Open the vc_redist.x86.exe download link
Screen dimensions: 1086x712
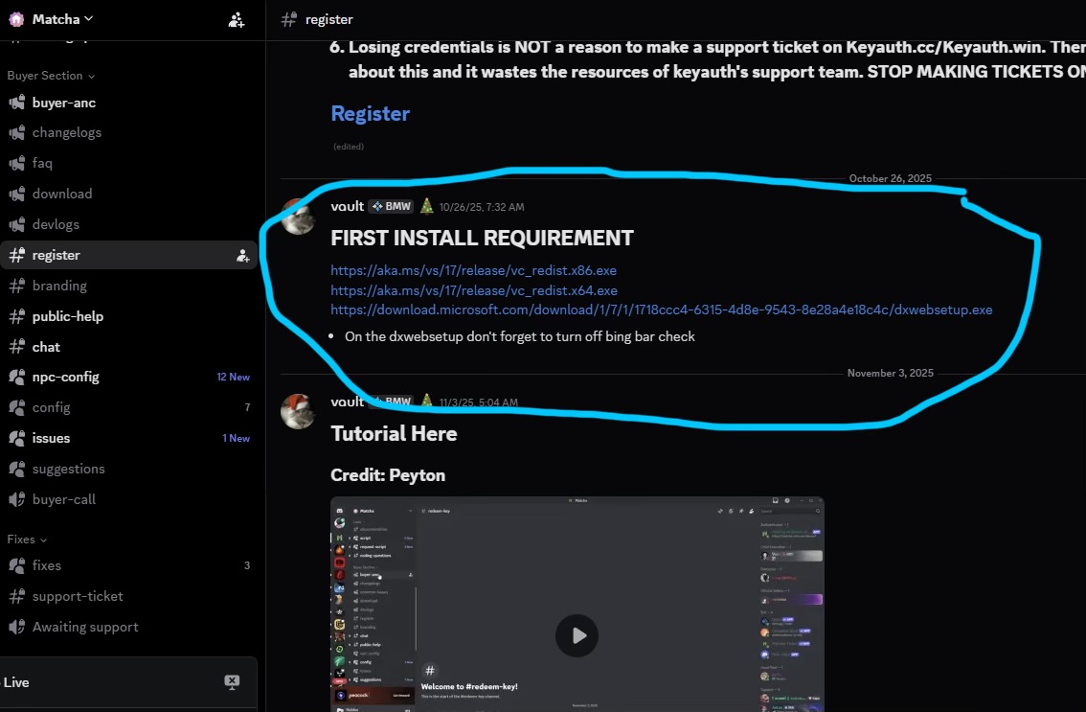tap(473, 270)
